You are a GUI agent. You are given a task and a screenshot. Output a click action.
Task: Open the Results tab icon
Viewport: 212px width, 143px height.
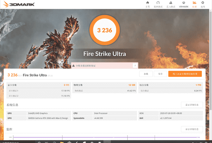coord(194,3)
